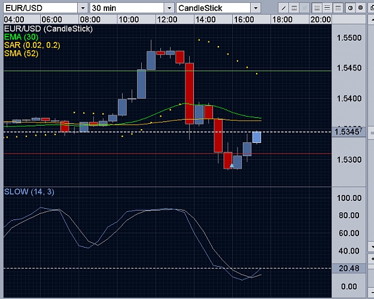Screen dimensions: 374x299
Task: Click the 1.5450 price axis label
Action: point(349,68)
